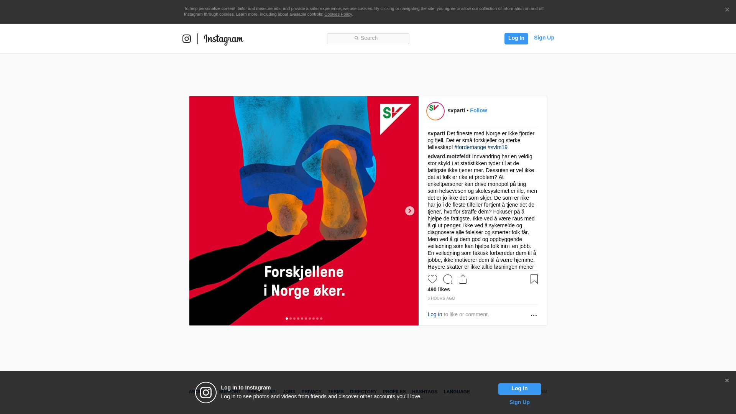736x414 pixels.
Task: Open the LANGUAGE footer selector
Action: (457, 392)
